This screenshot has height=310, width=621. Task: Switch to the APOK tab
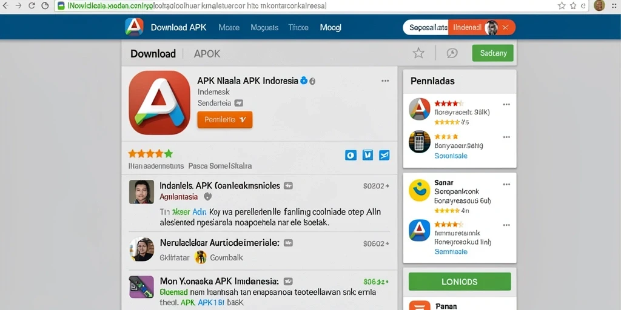click(207, 54)
